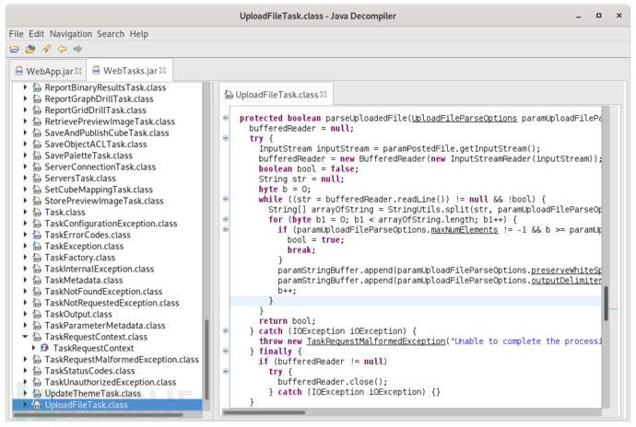Open the Edit menu
The height and width of the screenshot is (427, 636).
(x=36, y=34)
